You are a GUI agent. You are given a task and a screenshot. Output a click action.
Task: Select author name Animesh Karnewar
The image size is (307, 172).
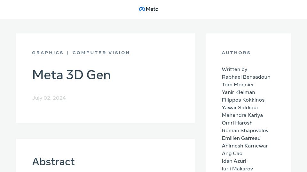point(245,146)
